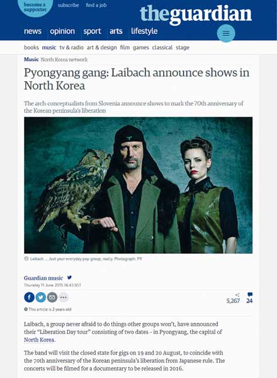
Task: Share article on Facebook
Action: point(29,297)
